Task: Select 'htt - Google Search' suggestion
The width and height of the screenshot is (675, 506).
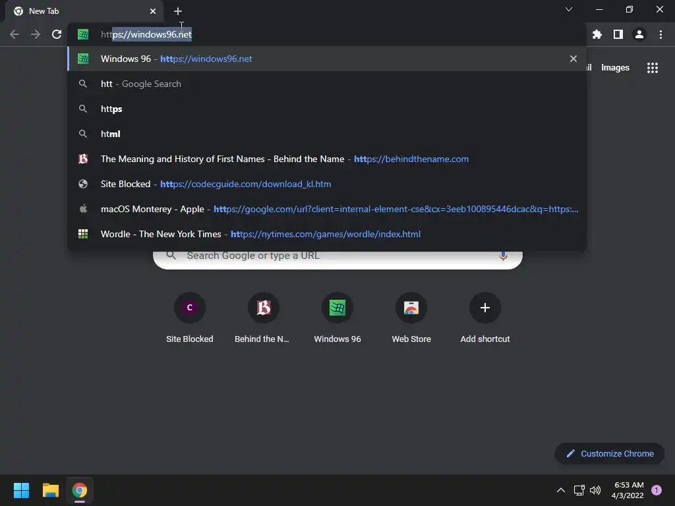Action: point(327,84)
